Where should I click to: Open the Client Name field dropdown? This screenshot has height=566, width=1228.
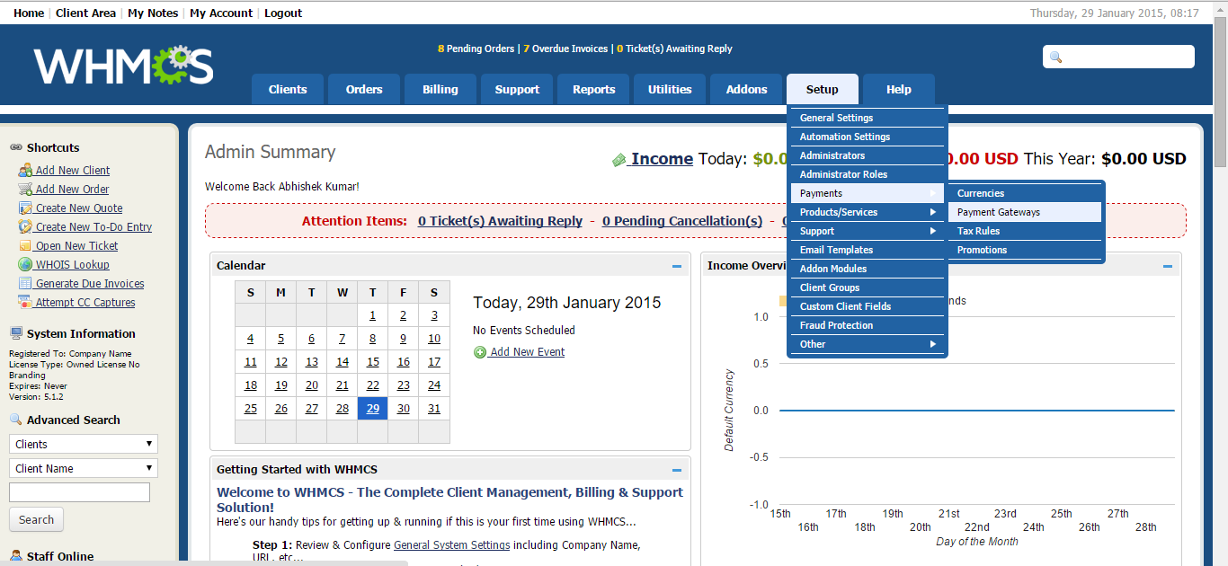pyautogui.click(x=84, y=468)
